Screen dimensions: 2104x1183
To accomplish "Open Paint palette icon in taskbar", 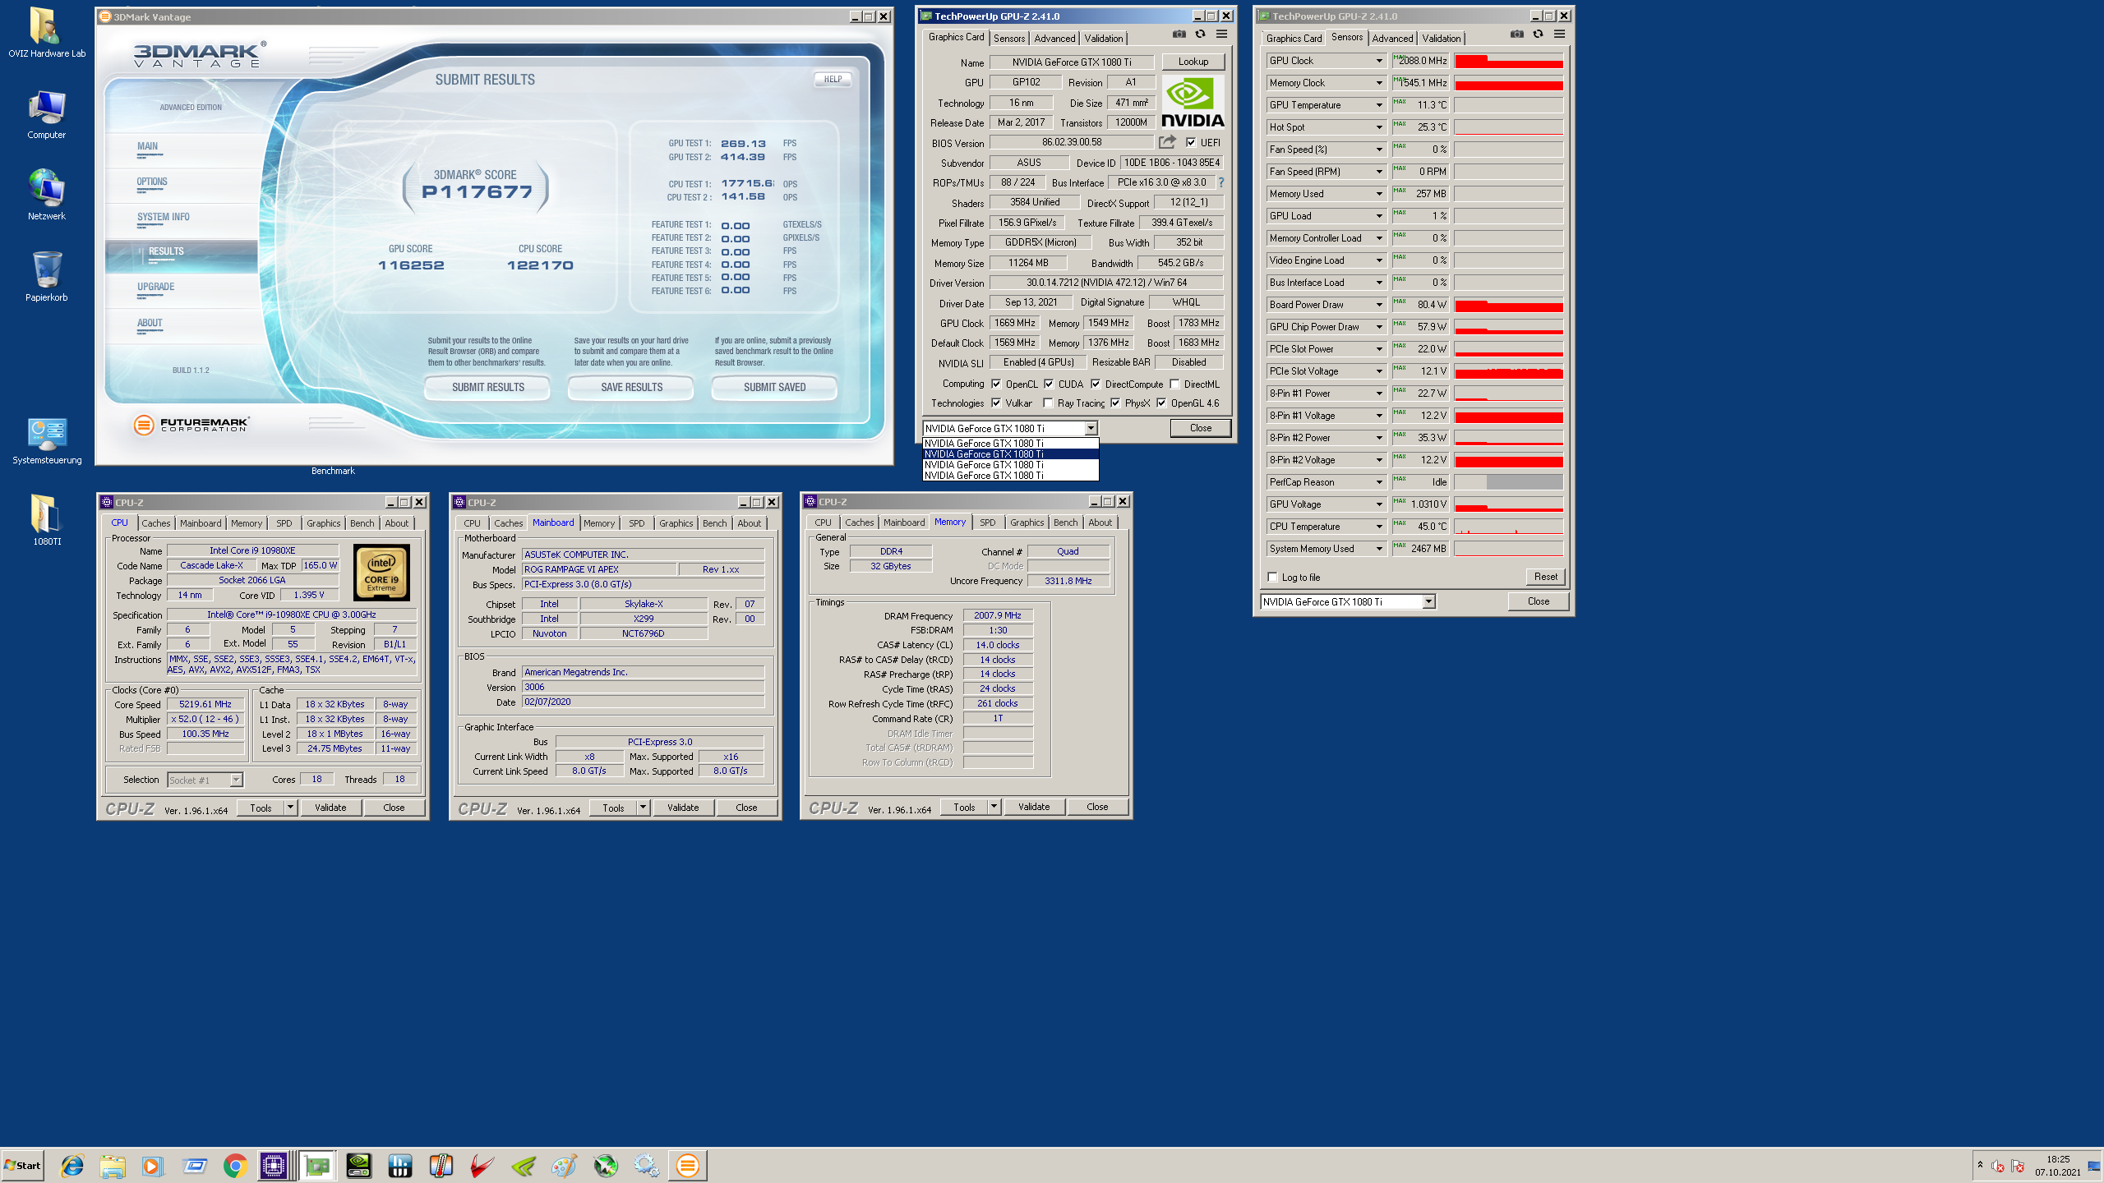I will point(565,1165).
